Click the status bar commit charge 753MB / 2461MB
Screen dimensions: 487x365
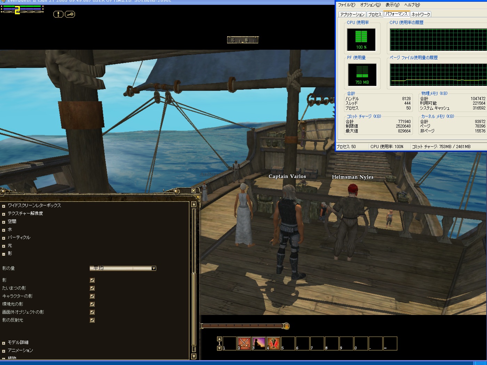pos(441,147)
